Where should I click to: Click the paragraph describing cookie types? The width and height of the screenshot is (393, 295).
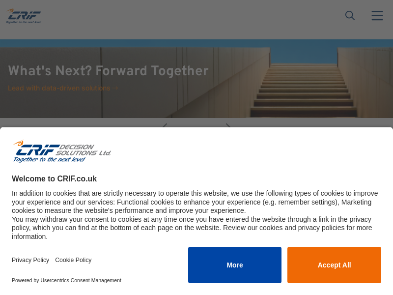(195, 202)
